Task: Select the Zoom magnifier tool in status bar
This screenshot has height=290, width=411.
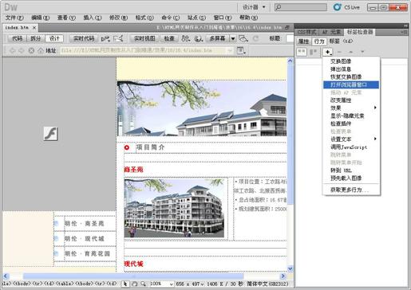Action: [x=143, y=284]
